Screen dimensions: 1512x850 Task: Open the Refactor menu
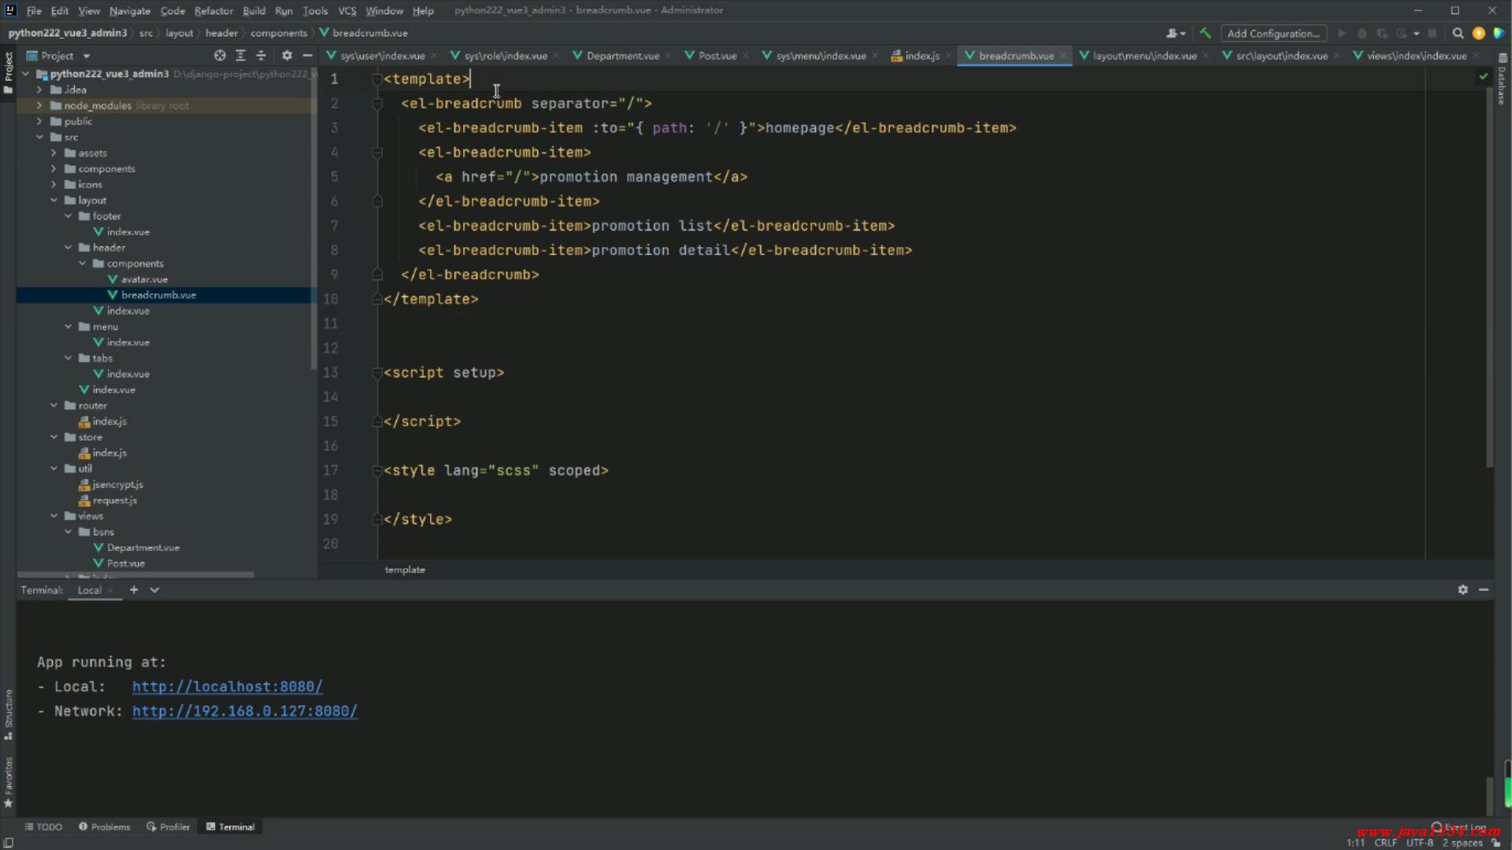pos(213,10)
